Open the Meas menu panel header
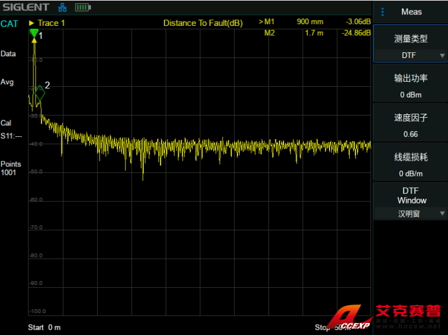This screenshot has width=448, height=335. click(x=411, y=11)
